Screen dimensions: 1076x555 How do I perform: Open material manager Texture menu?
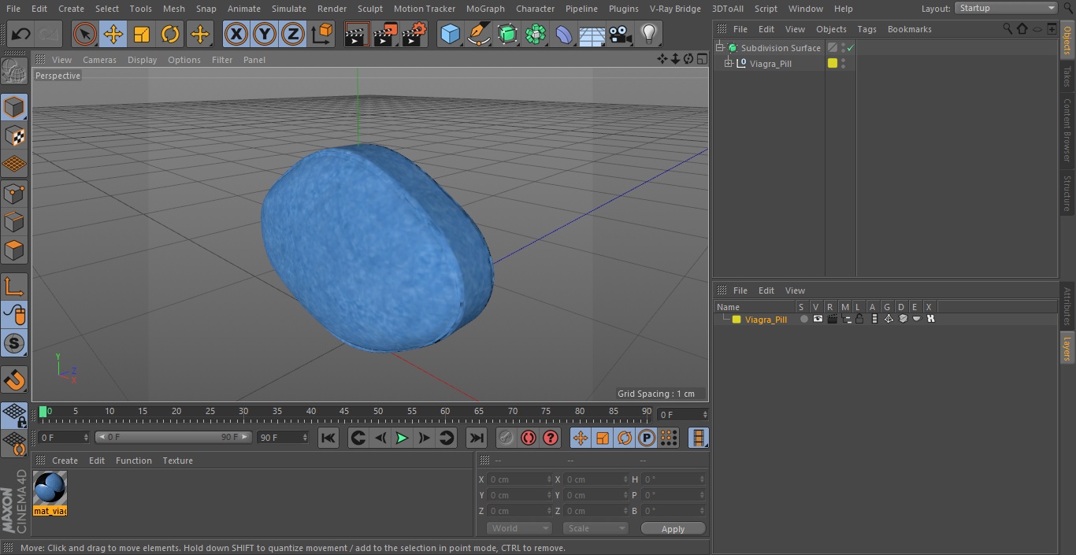(177, 461)
